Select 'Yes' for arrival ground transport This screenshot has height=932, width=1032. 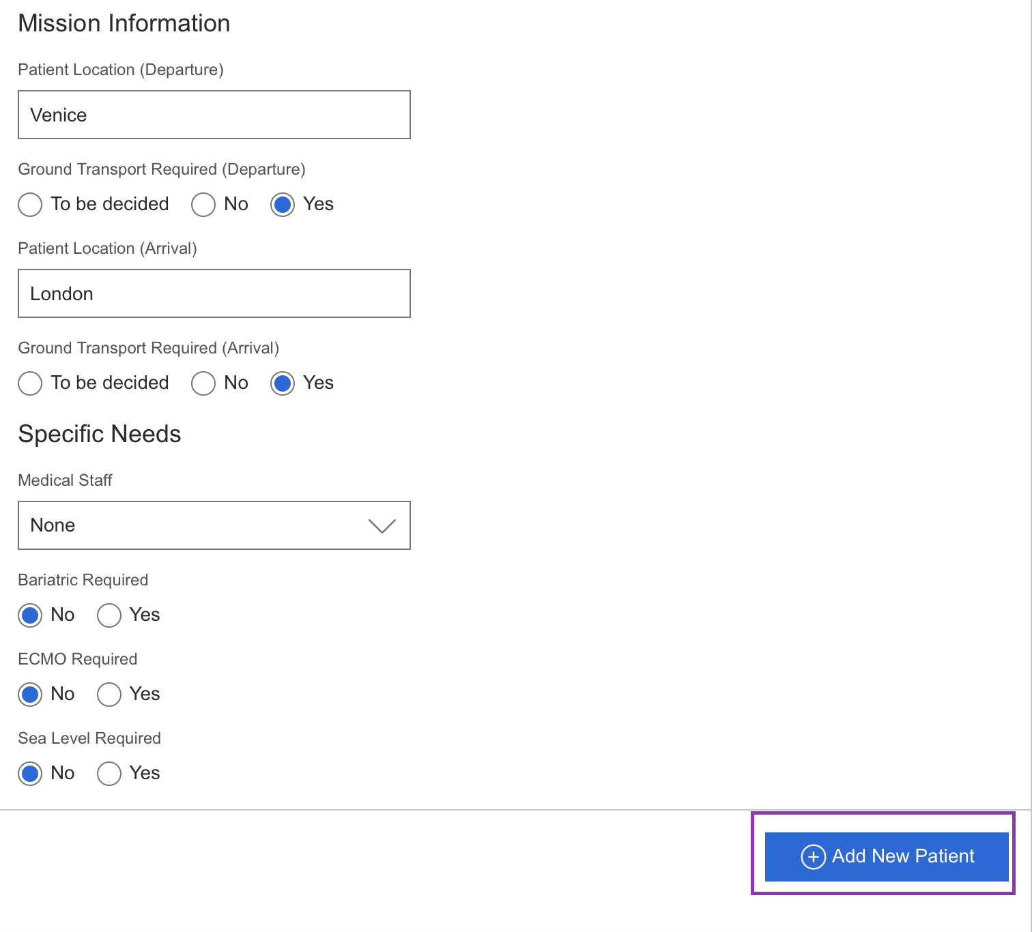[x=283, y=383]
